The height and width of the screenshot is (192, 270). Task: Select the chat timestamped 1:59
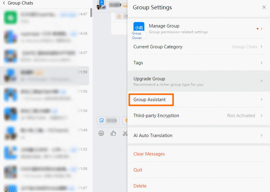[x=44, y=76]
